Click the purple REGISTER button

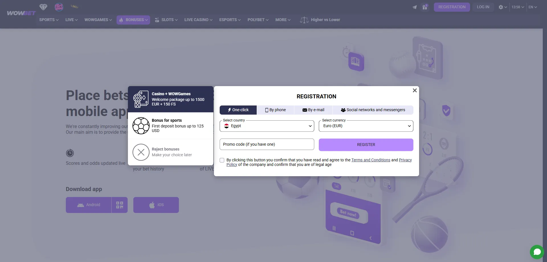[x=366, y=145]
